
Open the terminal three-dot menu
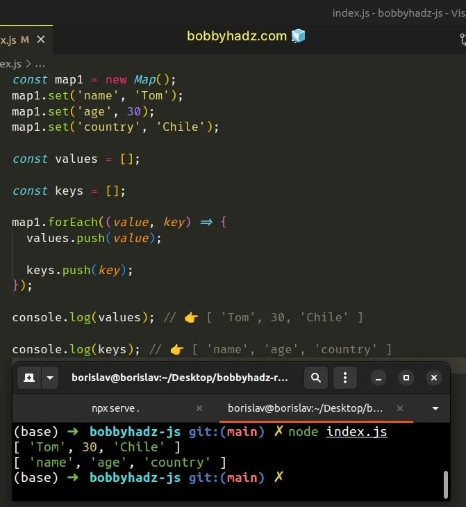(345, 378)
